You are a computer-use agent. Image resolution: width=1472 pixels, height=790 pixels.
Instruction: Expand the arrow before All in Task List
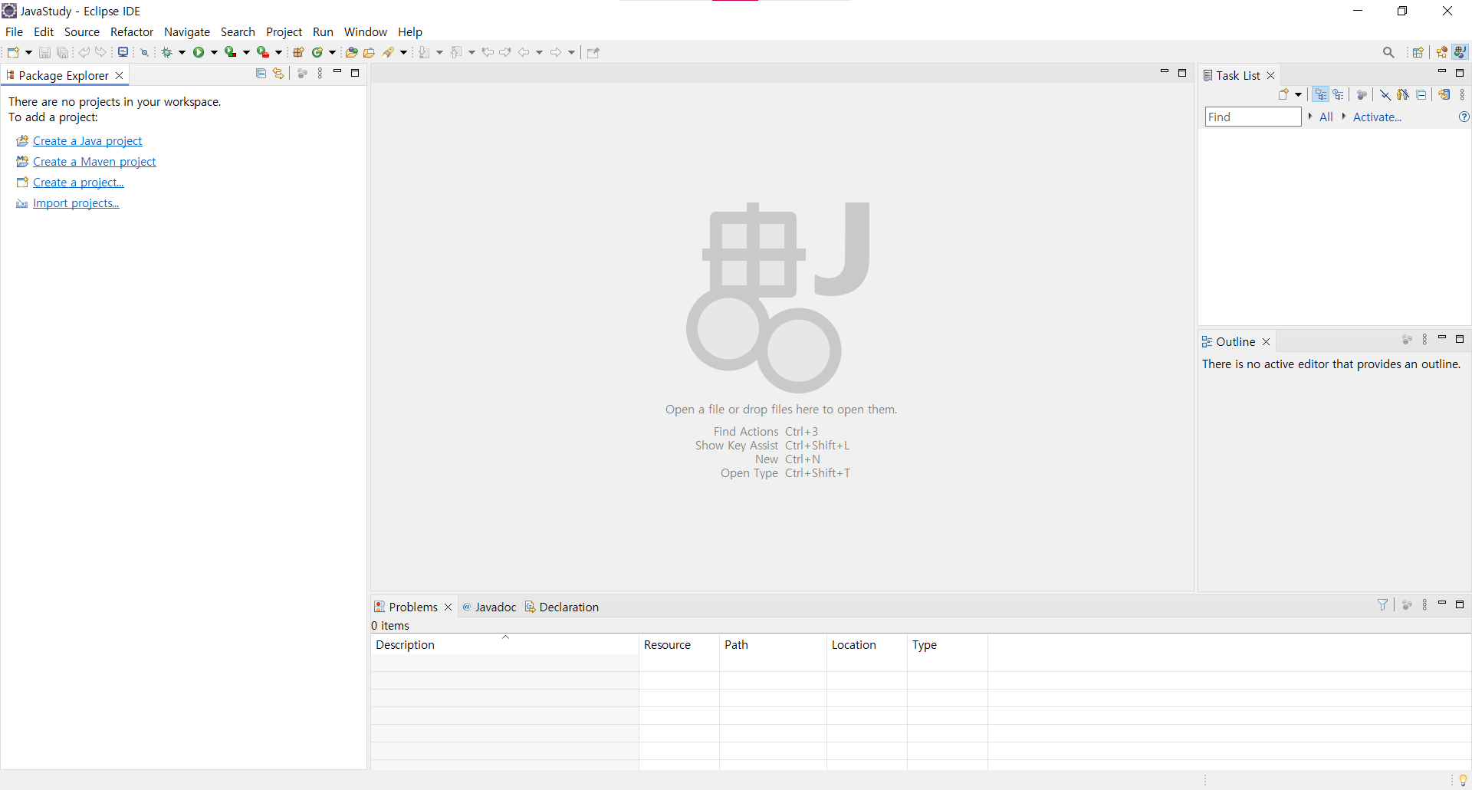[x=1310, y=116]
